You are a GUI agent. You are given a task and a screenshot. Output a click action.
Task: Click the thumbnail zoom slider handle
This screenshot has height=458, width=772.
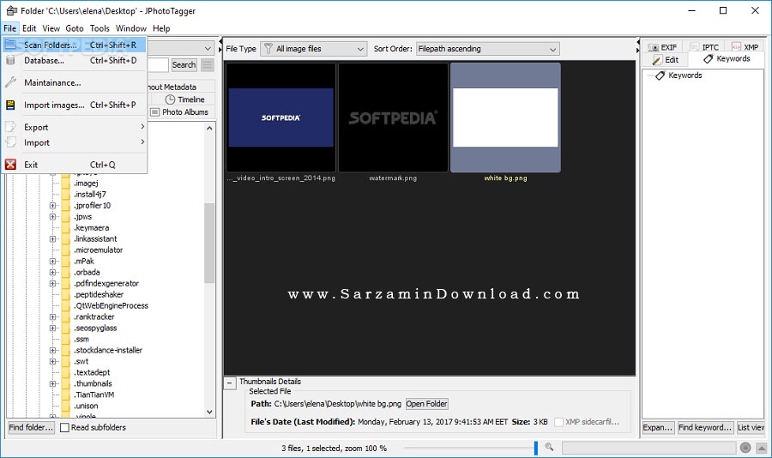pyautogui.click(x=535, y=448)
